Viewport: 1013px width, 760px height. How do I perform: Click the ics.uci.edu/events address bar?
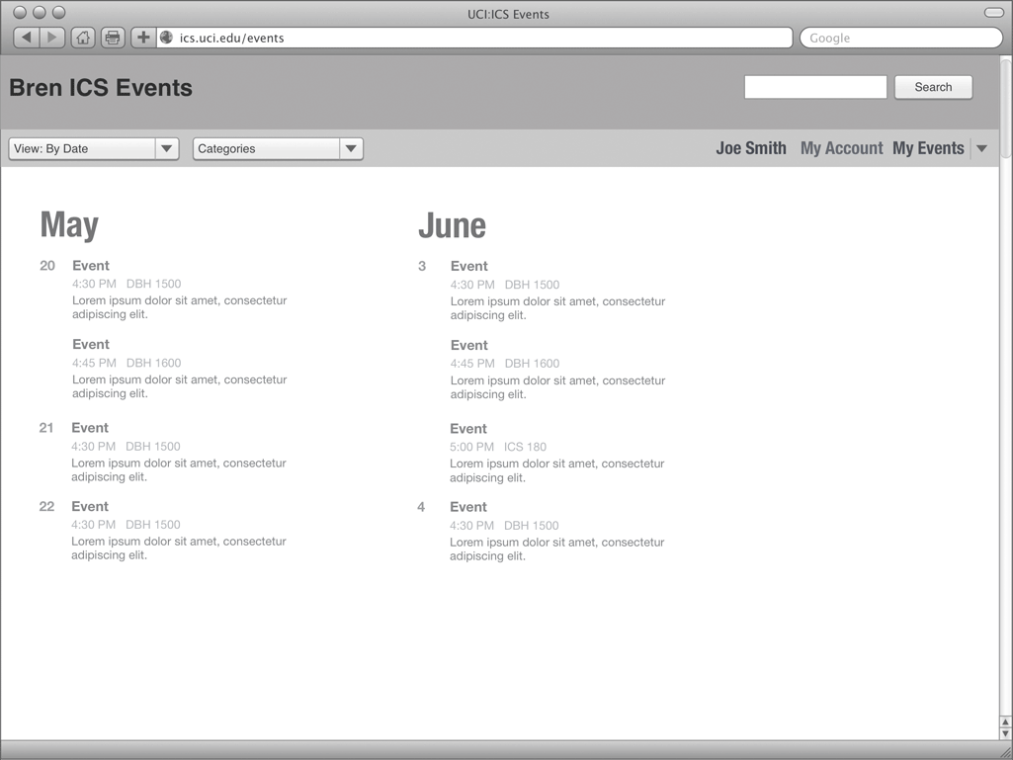coord(474,38)
